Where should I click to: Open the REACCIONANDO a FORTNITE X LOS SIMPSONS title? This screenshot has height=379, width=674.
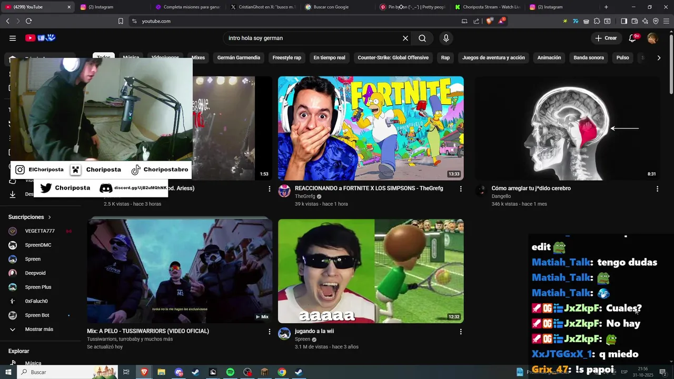(x=369, y=188)
